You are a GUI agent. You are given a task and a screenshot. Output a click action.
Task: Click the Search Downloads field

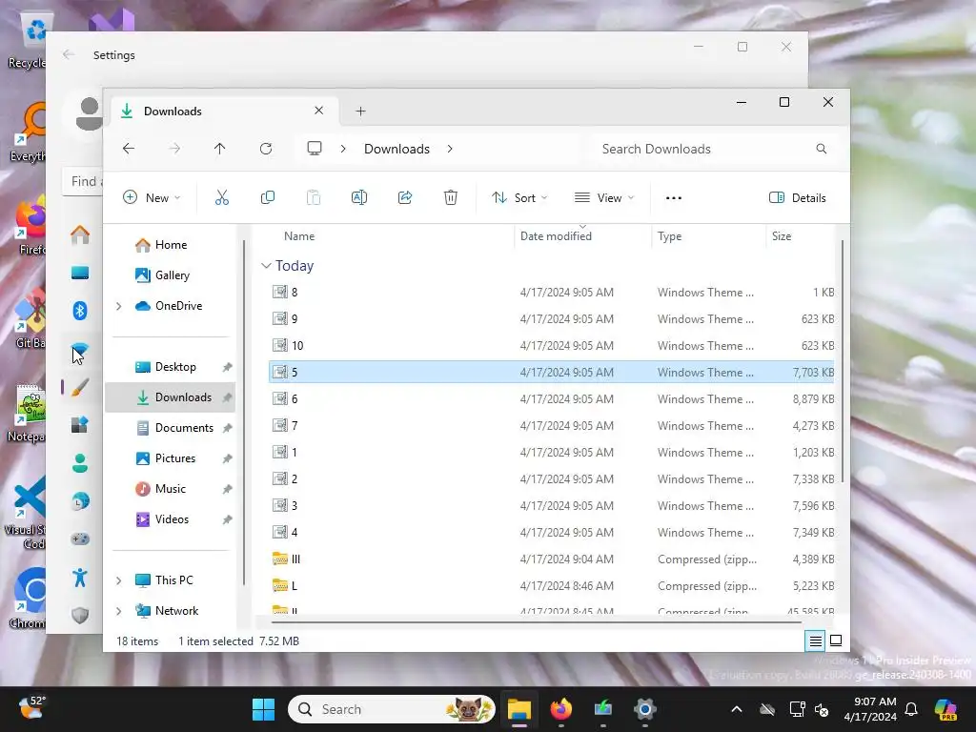[714, 149]
